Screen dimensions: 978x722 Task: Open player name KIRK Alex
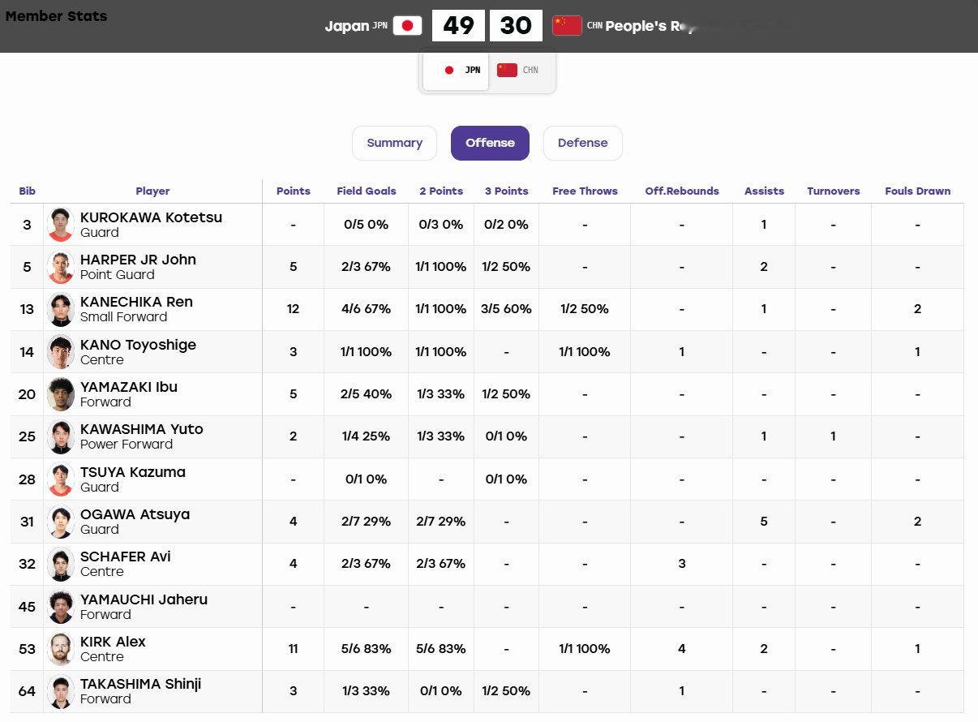click(113, 642)
